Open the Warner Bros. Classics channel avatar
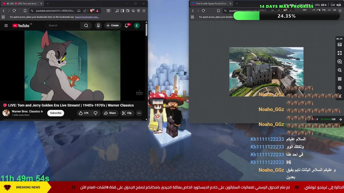344x193 pixels. point(6,113)
